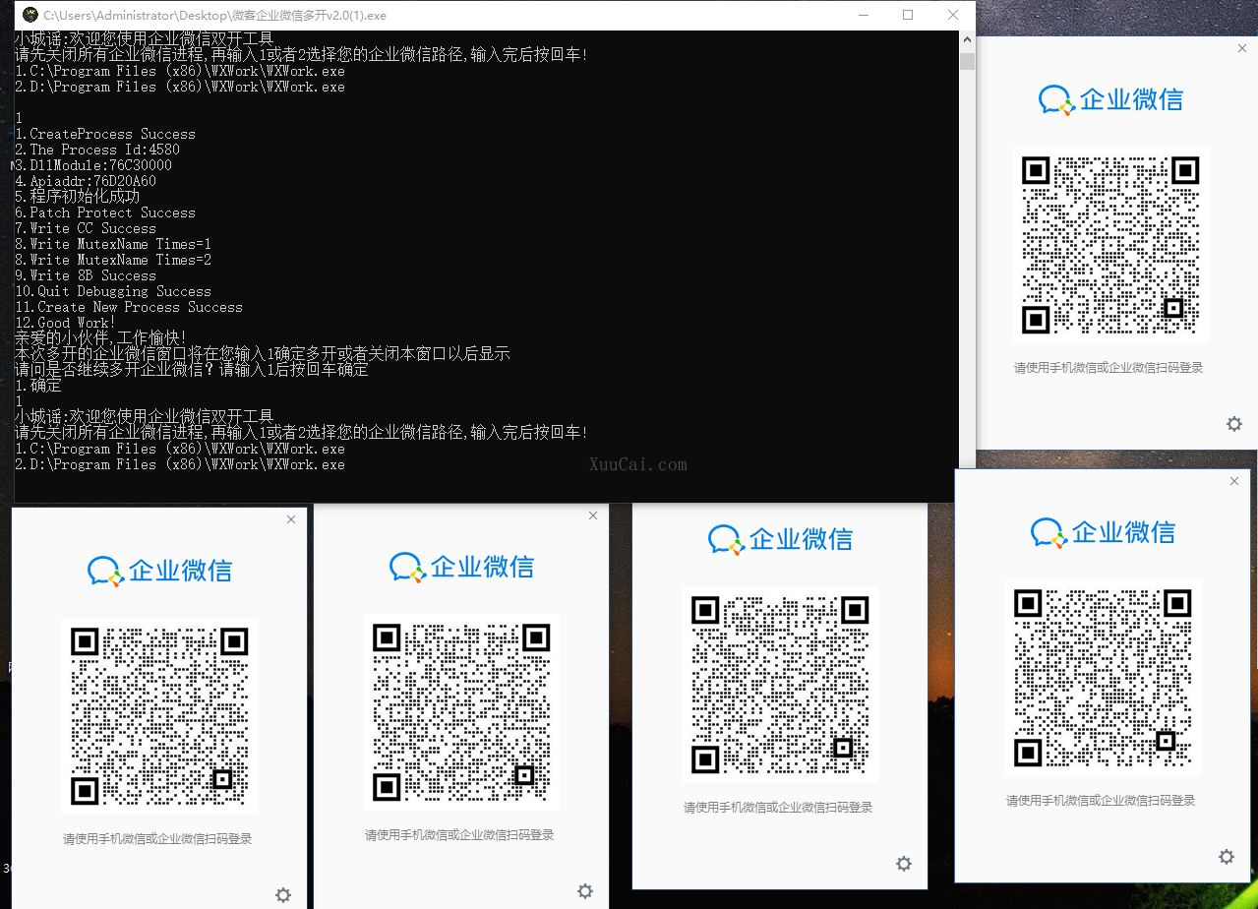The height and width of the screenshot is (909, 1258).
Task: Click the console scrollbar up arrow
Action: (x=967, y=39)
